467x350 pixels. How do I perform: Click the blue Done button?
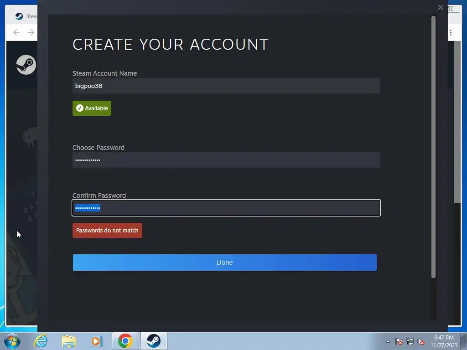pyautogui.click(x=224, y=262)
